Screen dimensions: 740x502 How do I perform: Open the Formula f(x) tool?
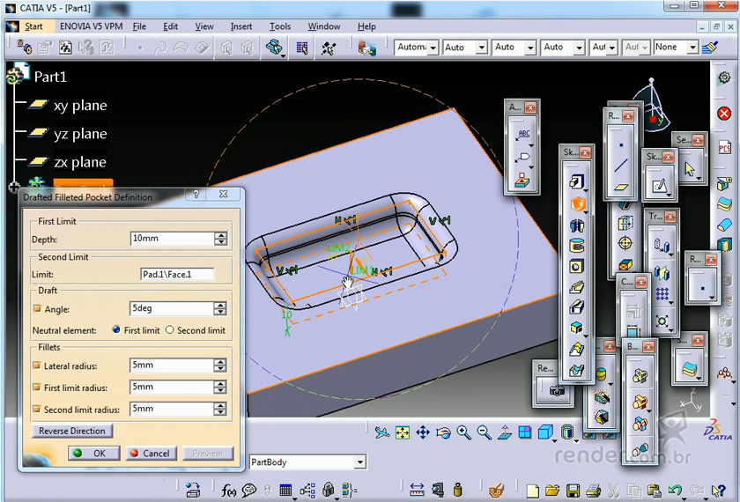pyautogui.click(x=229, y=491)
